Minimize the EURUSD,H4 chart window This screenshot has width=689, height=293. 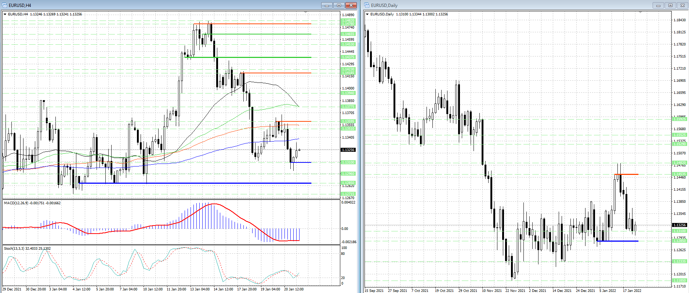(x=327, y=5)
